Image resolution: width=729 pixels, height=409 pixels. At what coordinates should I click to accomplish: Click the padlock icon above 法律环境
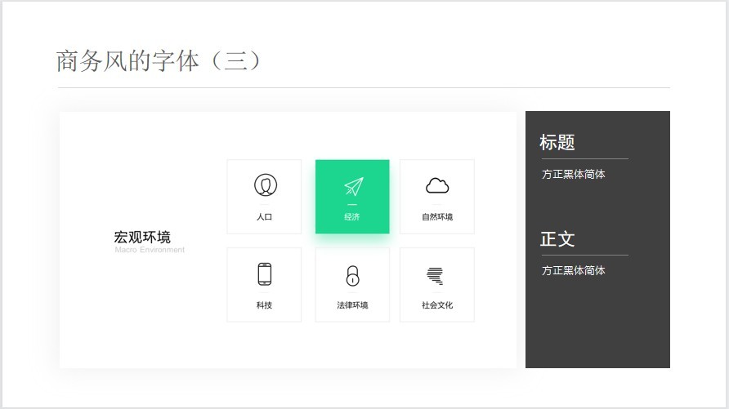pos(353,275)
